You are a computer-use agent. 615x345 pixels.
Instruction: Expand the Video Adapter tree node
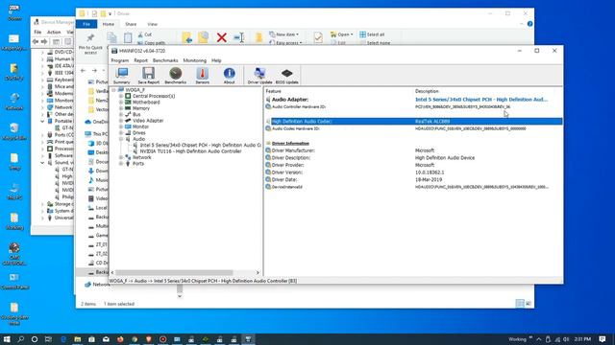(121, 121)
